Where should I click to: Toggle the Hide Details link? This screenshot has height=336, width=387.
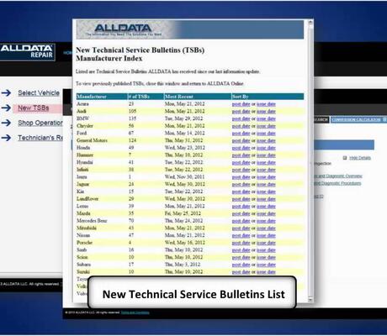click(x=360, y=158)
